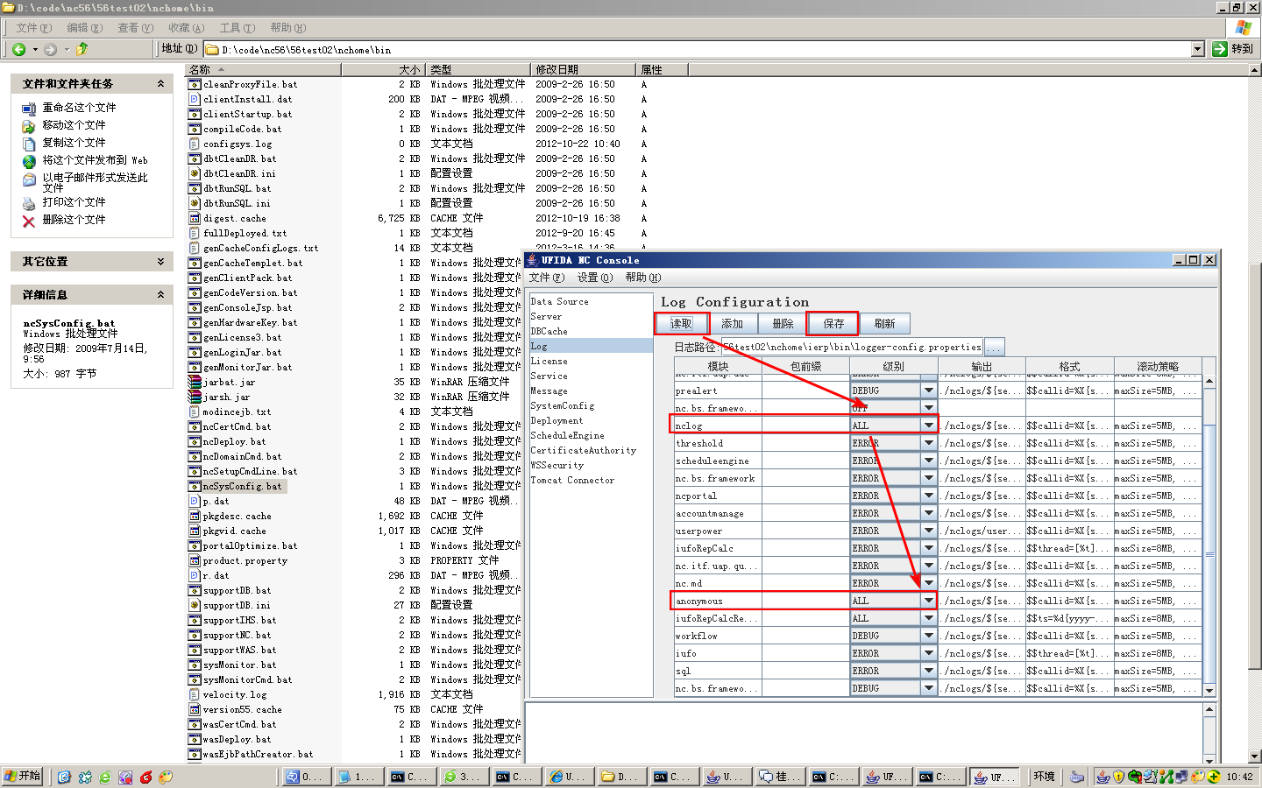Open the Explorer address bar dropdown
This screenshot has width=1262, height=788.
1198,49
